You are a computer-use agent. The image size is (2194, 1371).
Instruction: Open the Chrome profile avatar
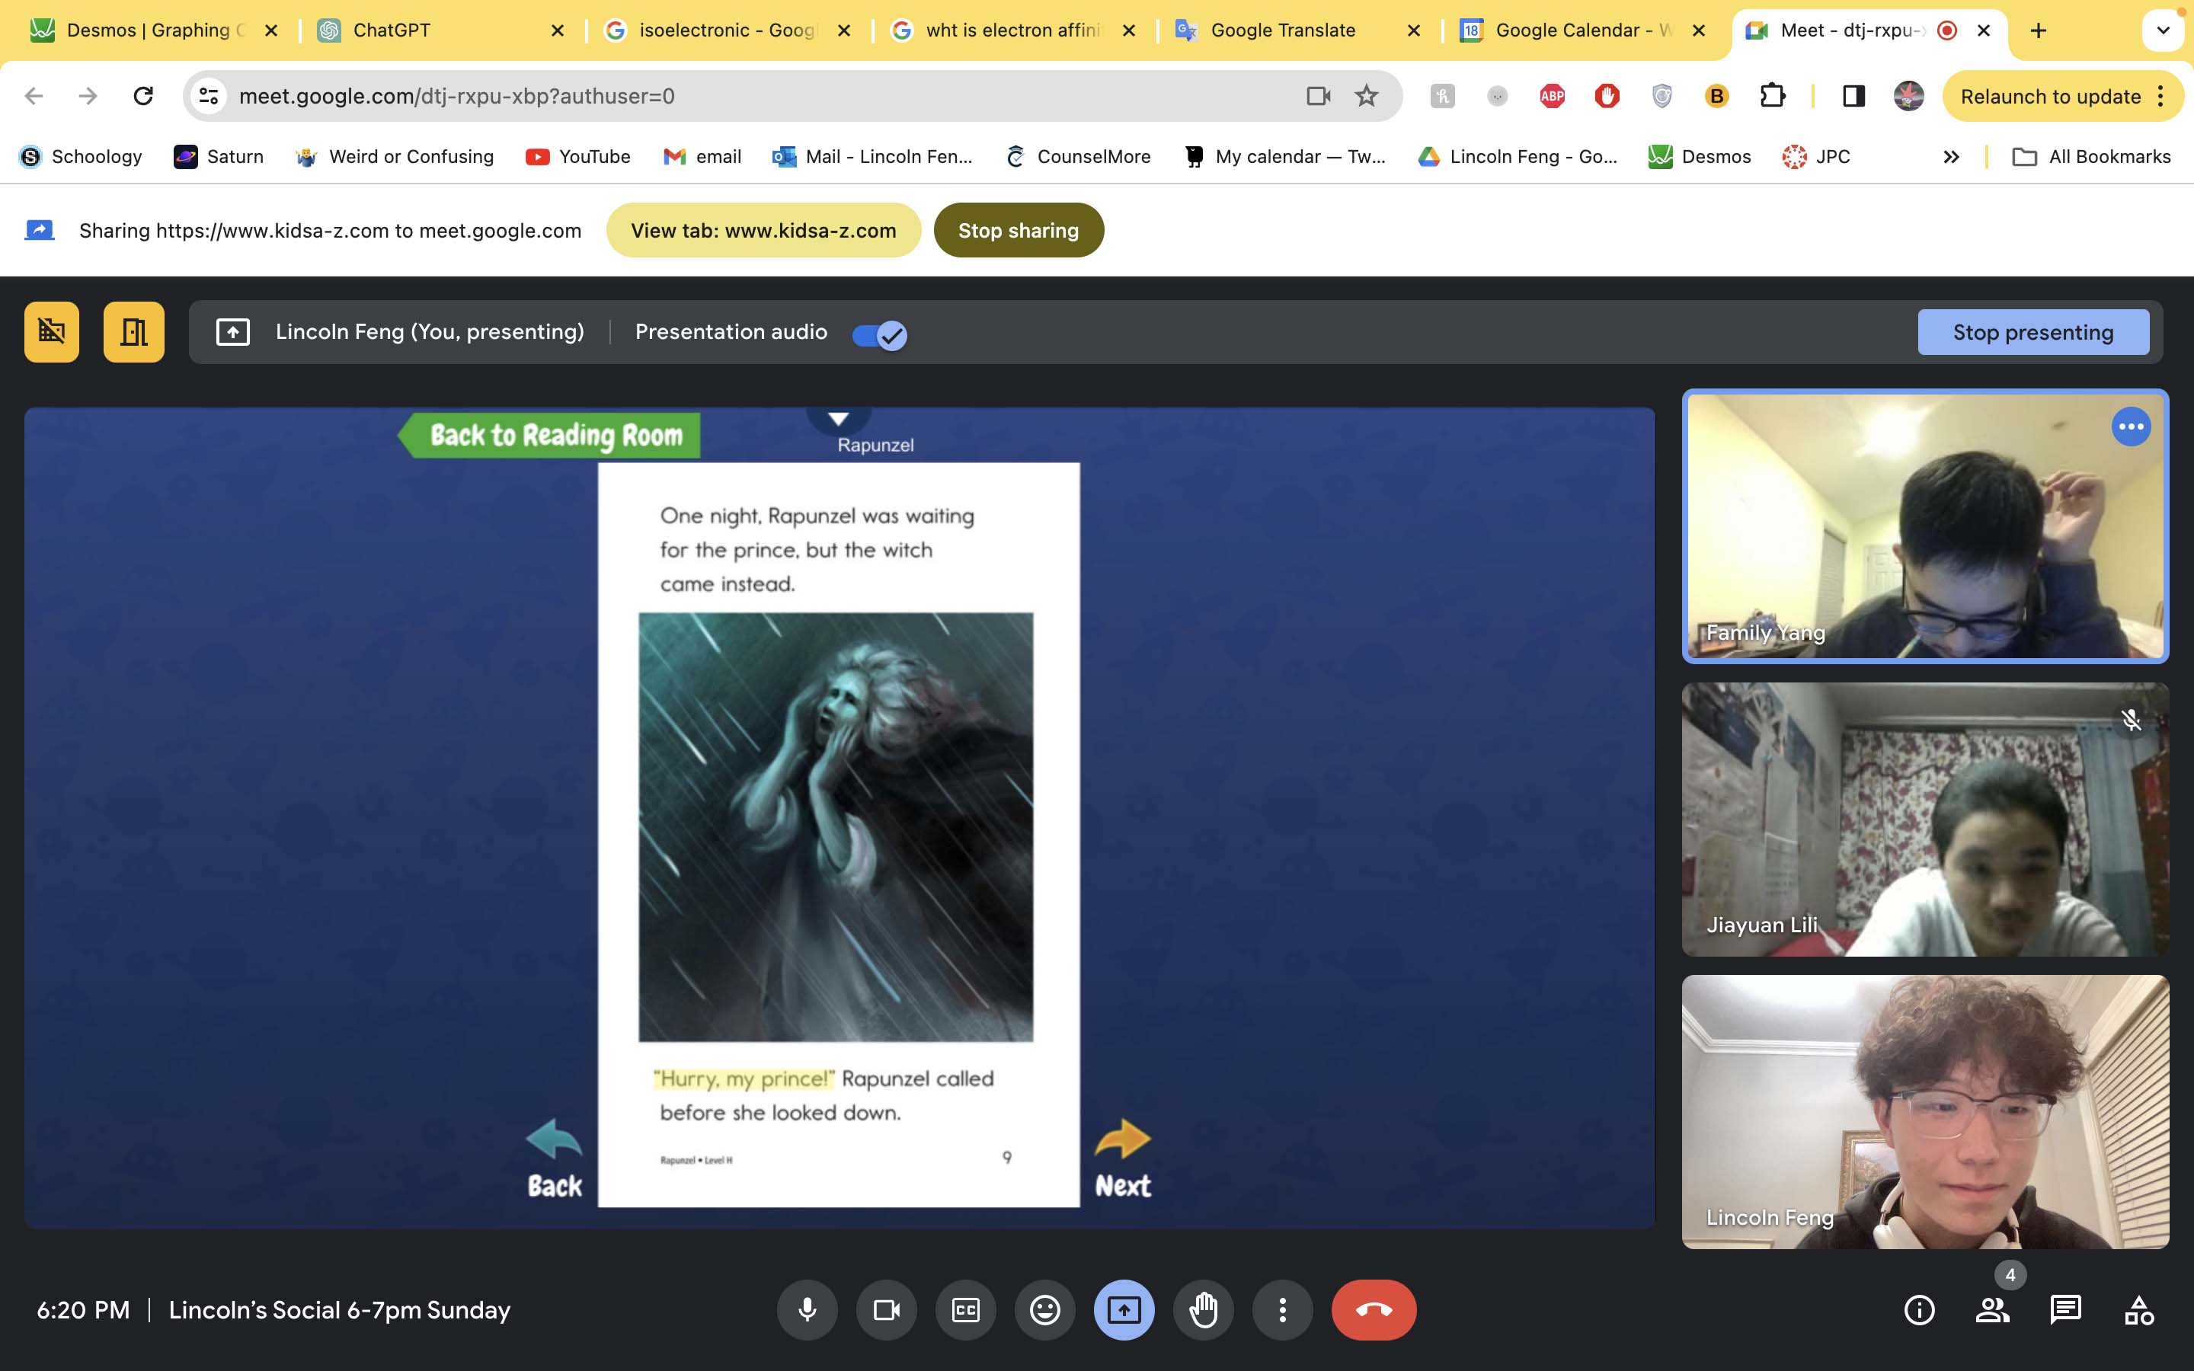coord(1908,95)
